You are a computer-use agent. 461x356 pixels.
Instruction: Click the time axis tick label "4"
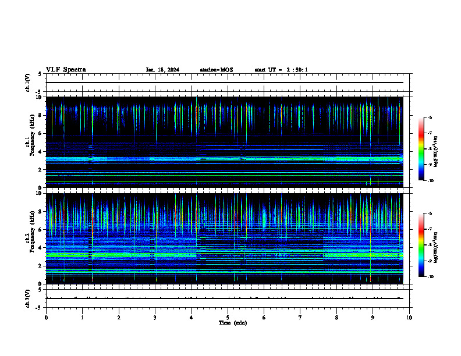pyautogui.click(x=192, y=318)
